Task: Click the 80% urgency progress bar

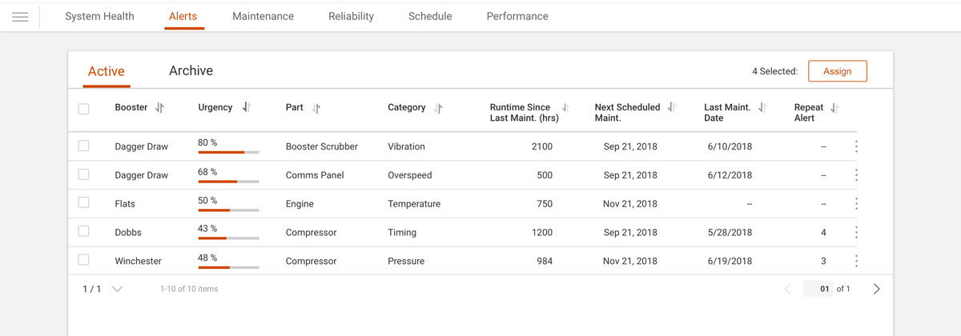Action: pyautogui.click(x=228, y=152)
